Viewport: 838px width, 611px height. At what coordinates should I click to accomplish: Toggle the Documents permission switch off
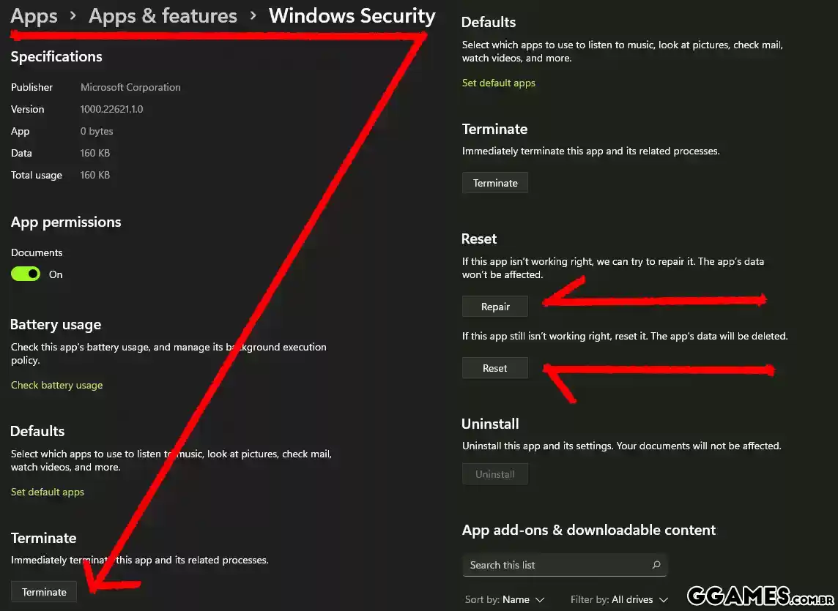[26, 274]
